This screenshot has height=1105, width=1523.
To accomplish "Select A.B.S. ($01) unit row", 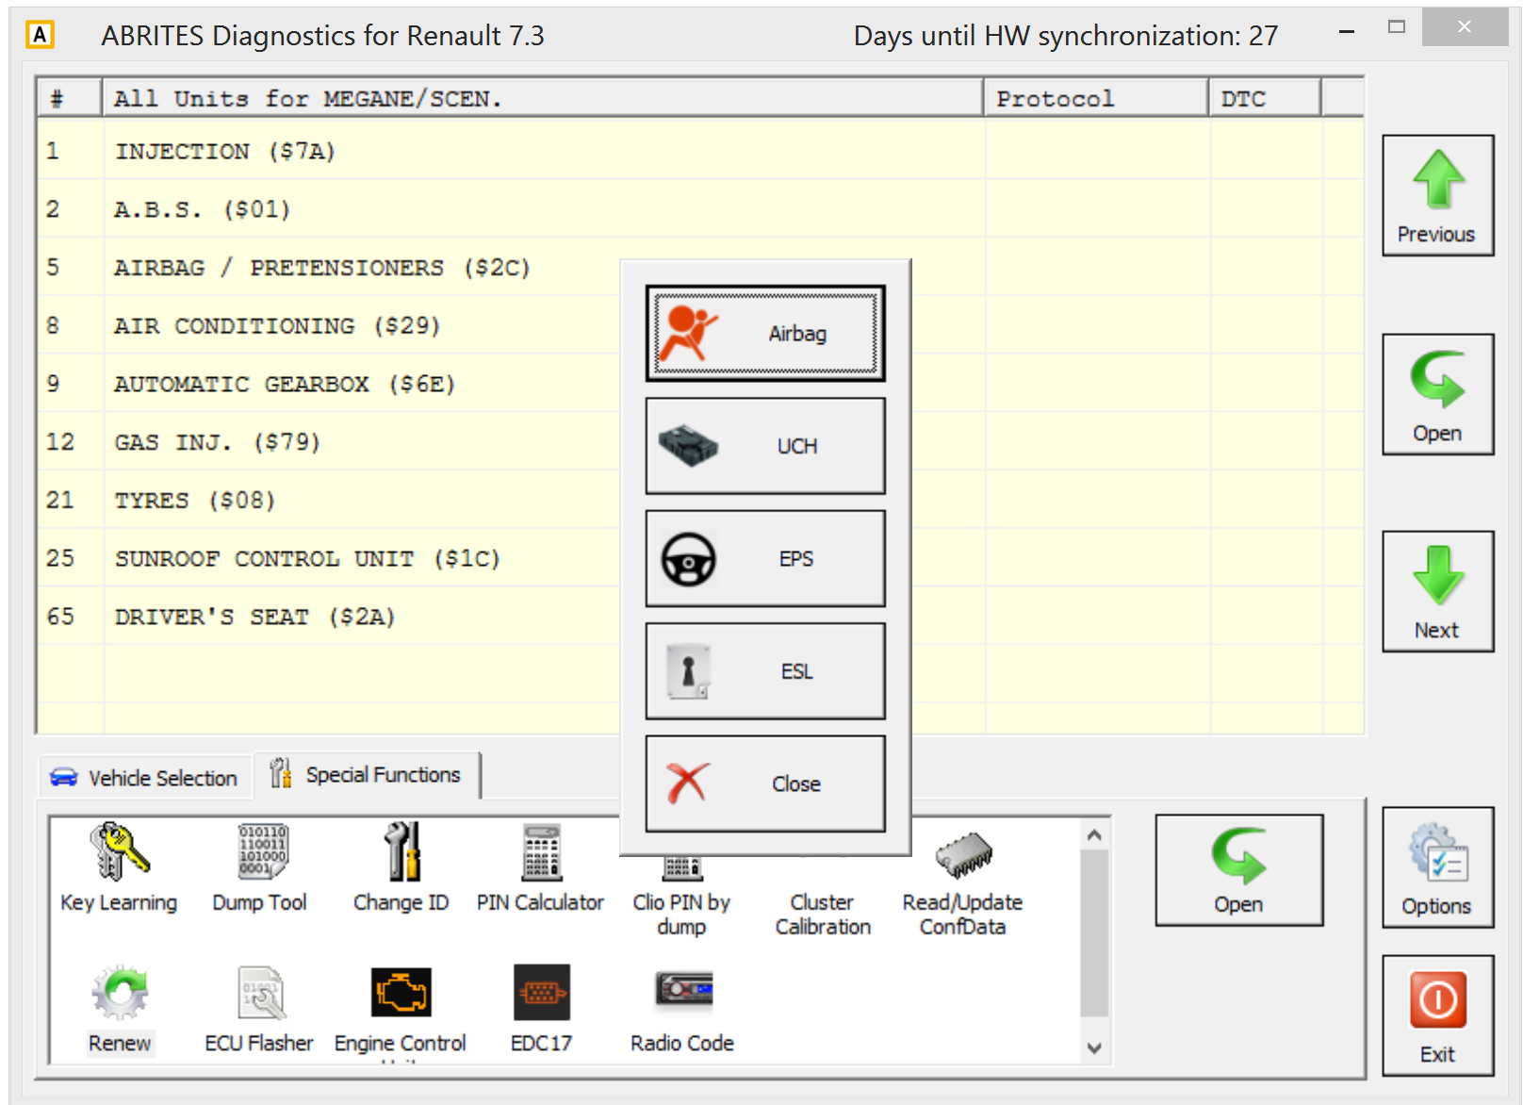I will pyautogui.click(x=700, y=209).
